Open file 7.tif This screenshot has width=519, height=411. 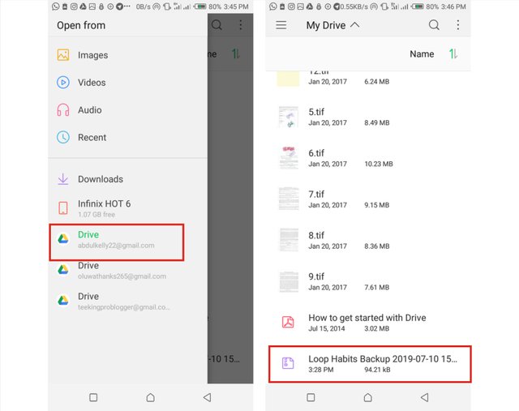[368, 199]
